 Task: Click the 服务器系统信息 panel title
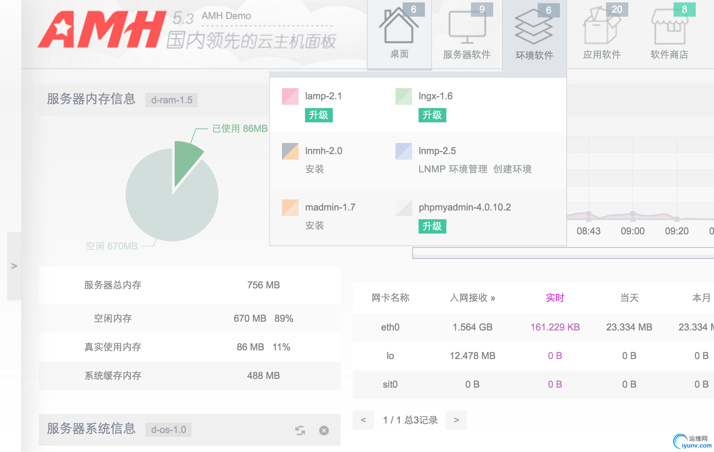click(91, 429)
